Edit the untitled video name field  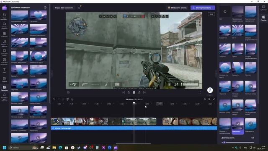(64, 8)
